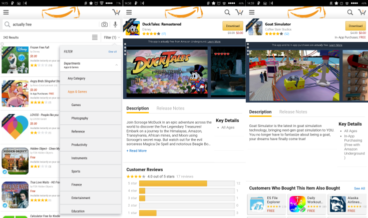Open hamburger menu on search results page

click(6, 12)
